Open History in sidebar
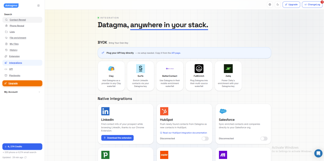Viewport: 324px width, 161px height. (22, 50)
